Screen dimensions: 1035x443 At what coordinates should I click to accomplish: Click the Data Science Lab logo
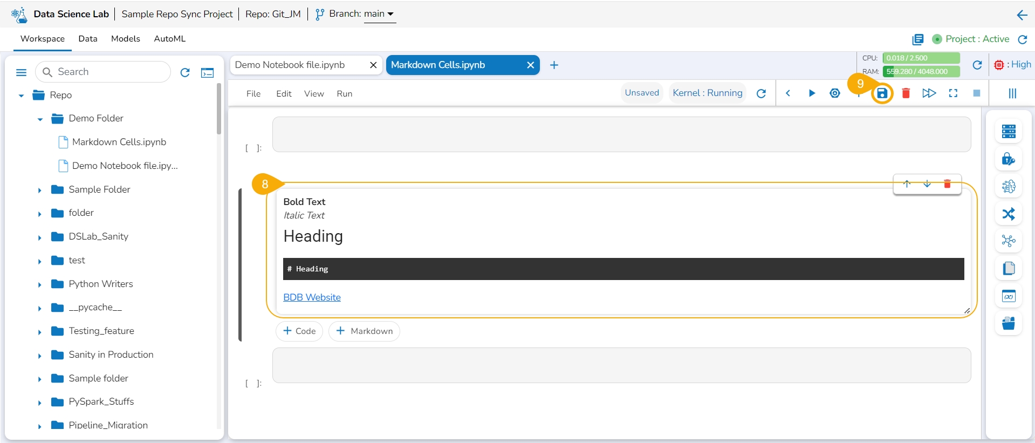click(19, 15)
